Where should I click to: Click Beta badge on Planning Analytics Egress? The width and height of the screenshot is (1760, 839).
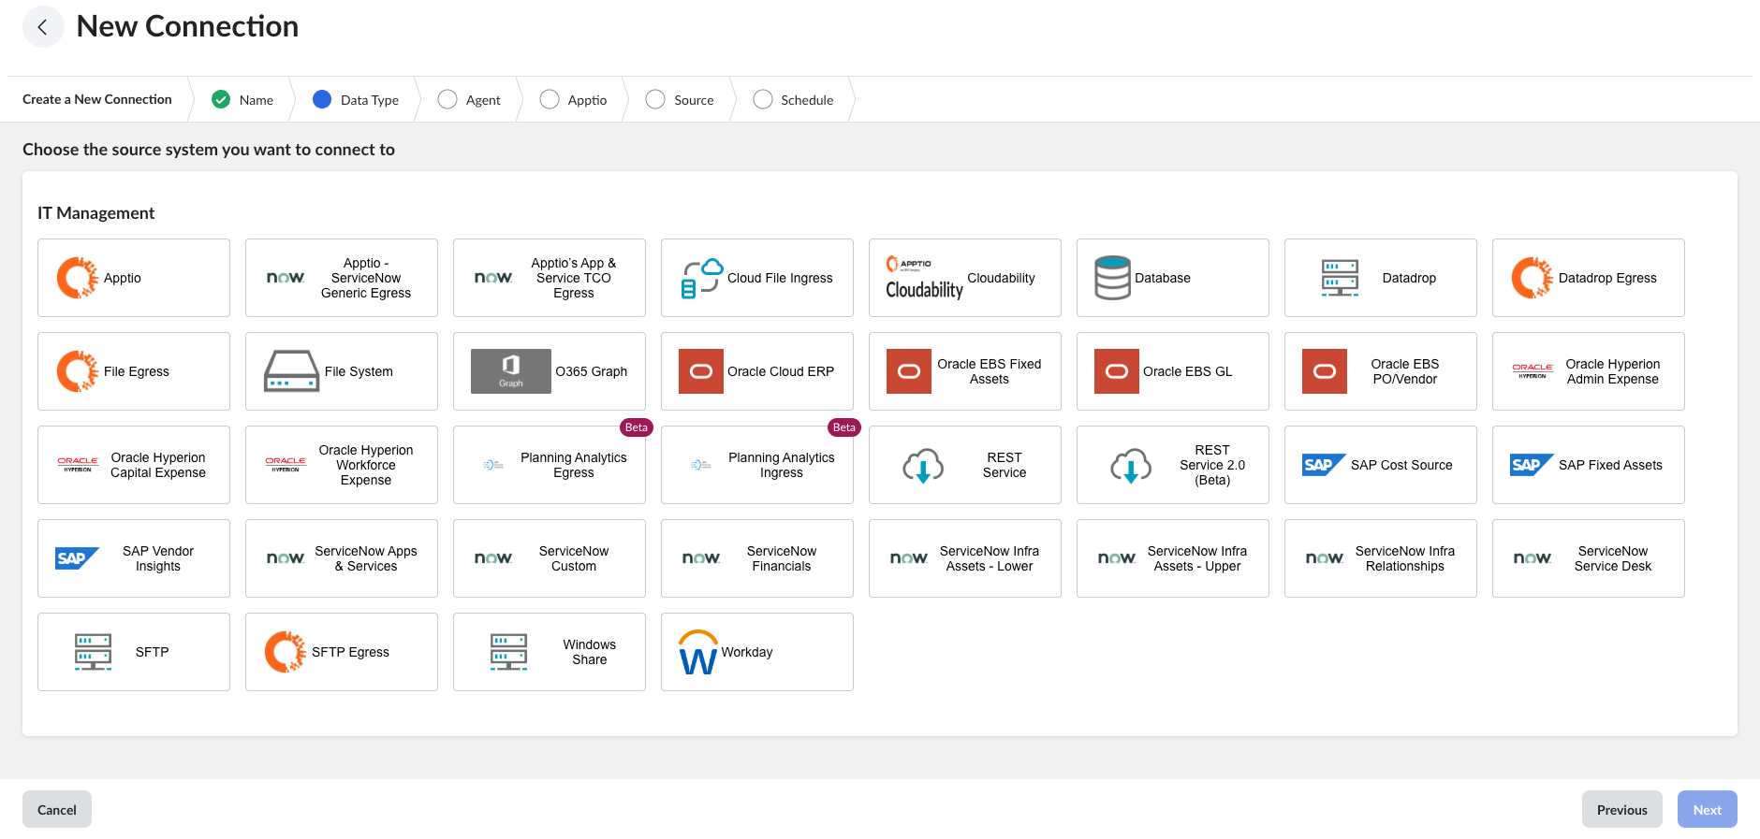(x=637, y=427)
